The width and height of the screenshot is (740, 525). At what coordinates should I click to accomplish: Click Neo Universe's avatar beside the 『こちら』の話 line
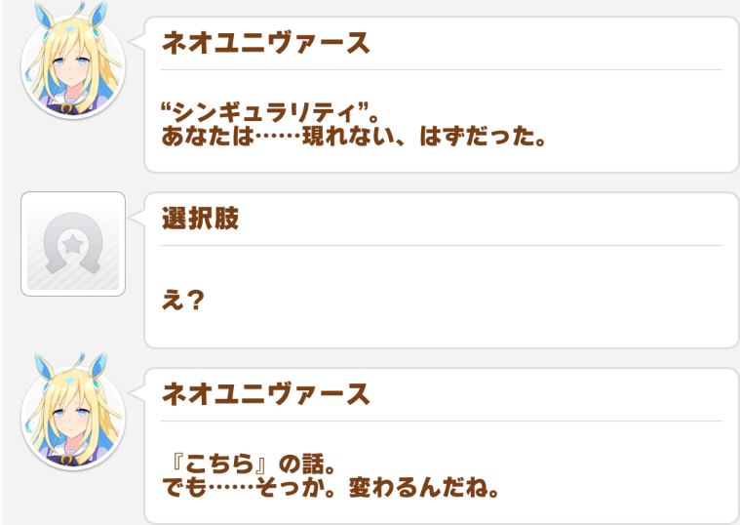[x=72, y=418]
